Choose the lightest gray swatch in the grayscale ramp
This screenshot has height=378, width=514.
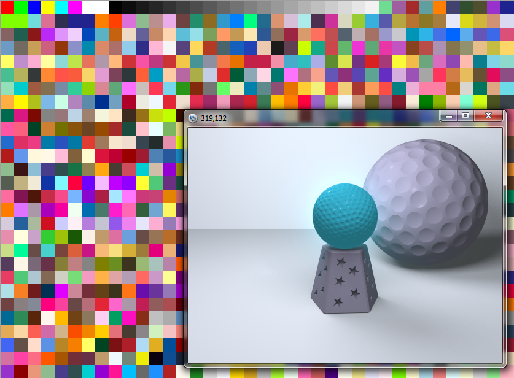pyautogui.click(x=372, y=7)
